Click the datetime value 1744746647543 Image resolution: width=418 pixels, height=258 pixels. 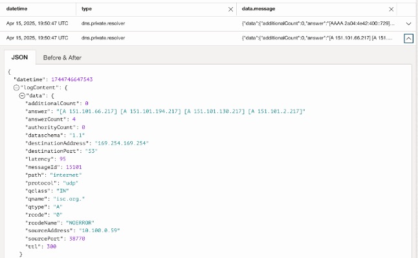pyautogui.click(x=72, y=79)
